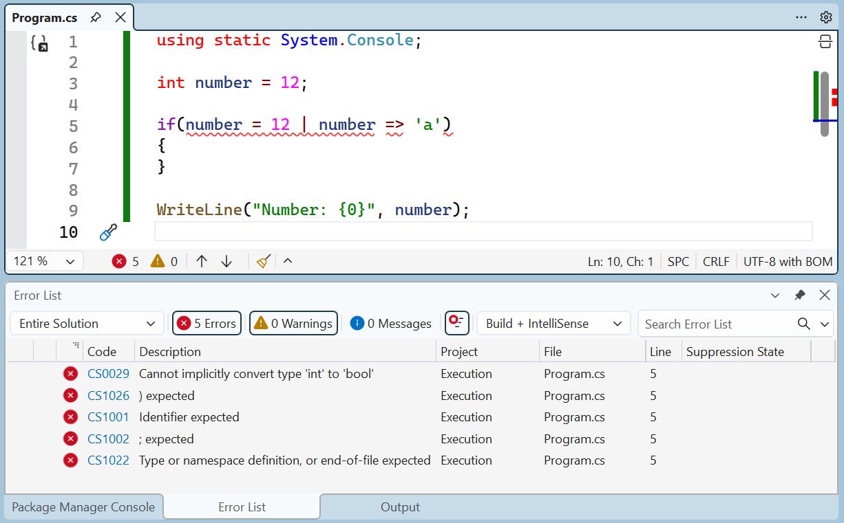This screenshot has width=844, height=523.
Task: Close the Program.cs tab
Action: (120, 17)
